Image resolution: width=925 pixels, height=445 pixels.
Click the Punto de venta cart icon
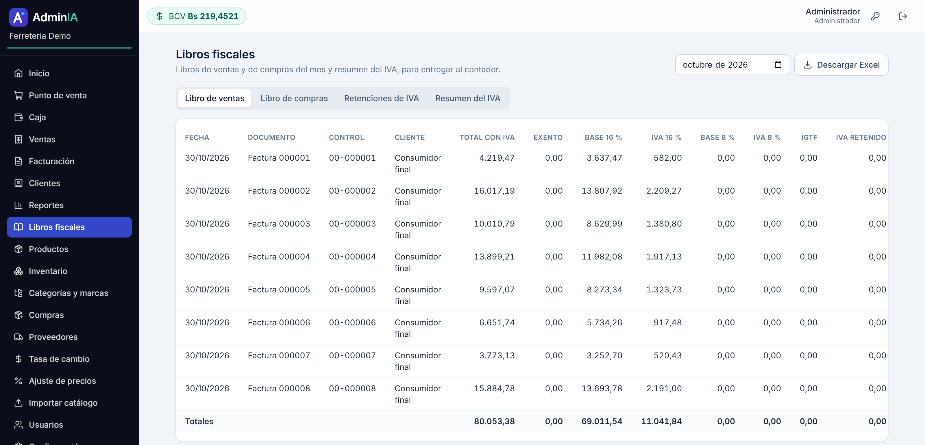tap(18, 95)
